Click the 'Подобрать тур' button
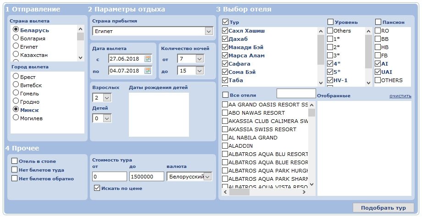Viewport: 422px width, 217px height. coord(383,208)
